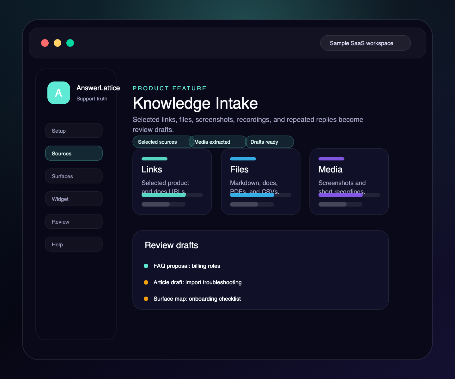Switch to the Review sidebar item
455x379 pixels.
tap(74, 221)
